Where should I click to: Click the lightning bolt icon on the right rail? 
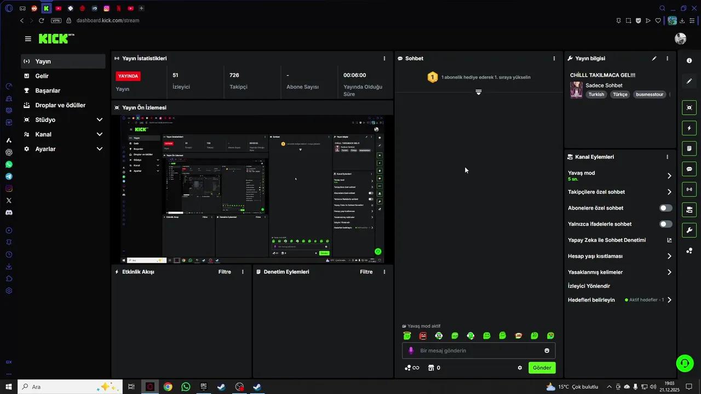(689, 128)
